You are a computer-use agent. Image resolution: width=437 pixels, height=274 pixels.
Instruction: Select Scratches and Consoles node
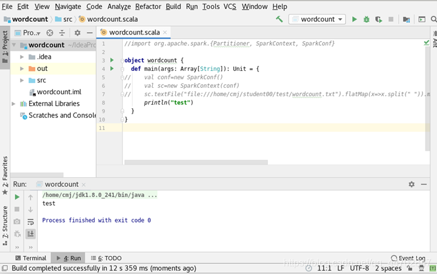(x=58, y=116)
